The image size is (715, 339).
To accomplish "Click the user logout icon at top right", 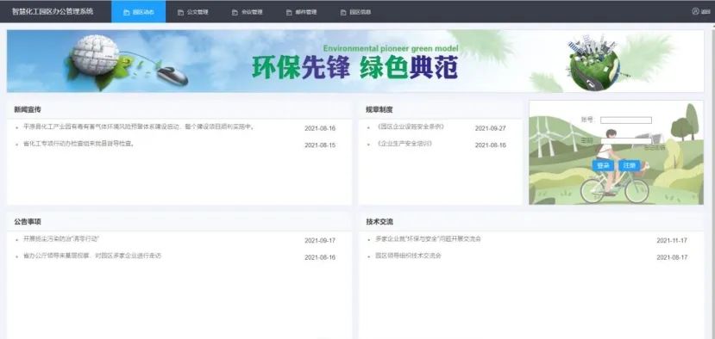I will (x=695, y=11).
